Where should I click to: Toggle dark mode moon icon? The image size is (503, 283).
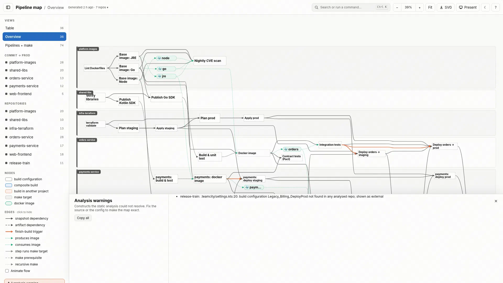[485, 7]
